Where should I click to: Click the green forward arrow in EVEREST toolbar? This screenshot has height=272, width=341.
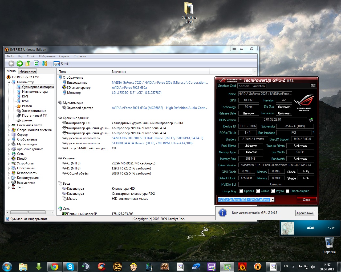(x=20, y=63)
